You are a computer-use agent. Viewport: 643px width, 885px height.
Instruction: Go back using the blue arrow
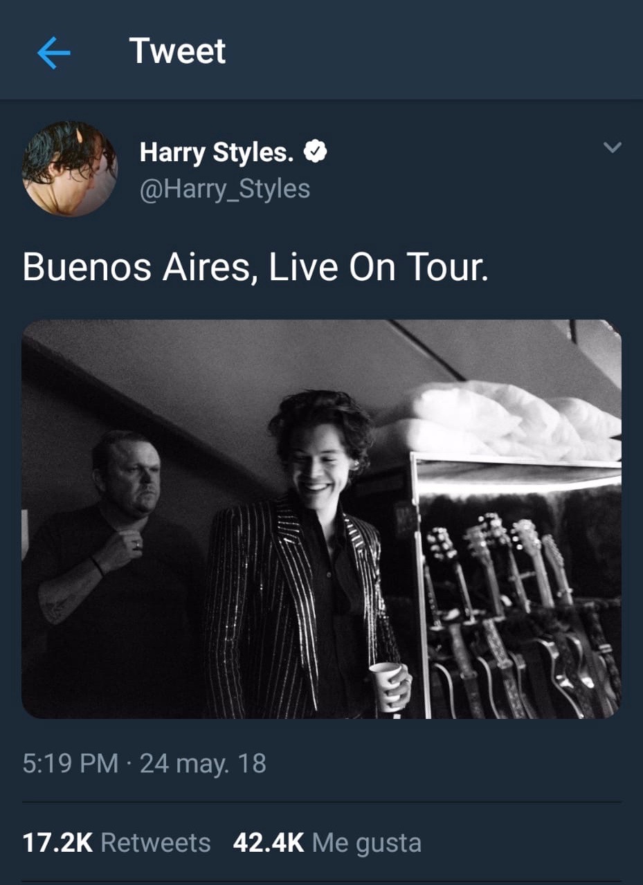point(54,53)
